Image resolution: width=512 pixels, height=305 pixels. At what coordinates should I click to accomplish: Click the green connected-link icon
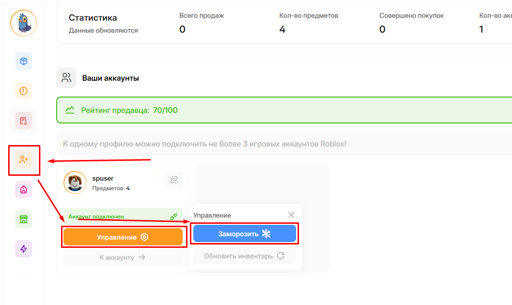[174, 217]
